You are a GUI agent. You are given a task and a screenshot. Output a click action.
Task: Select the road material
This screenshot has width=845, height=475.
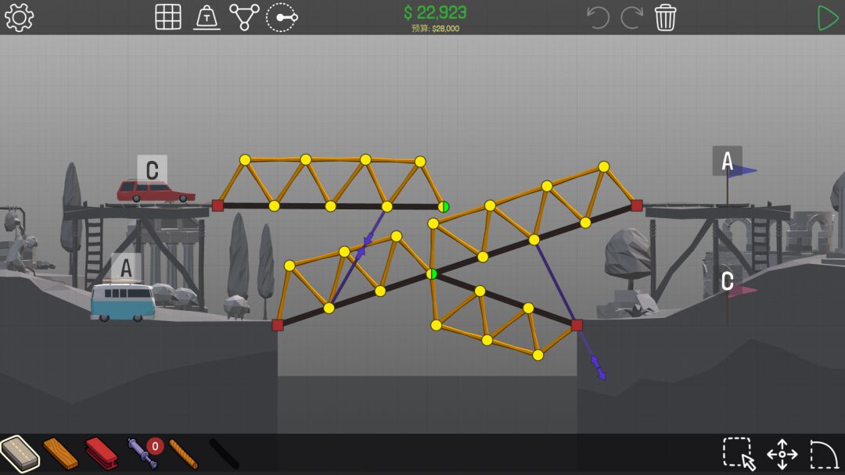[x=20, y=454]
